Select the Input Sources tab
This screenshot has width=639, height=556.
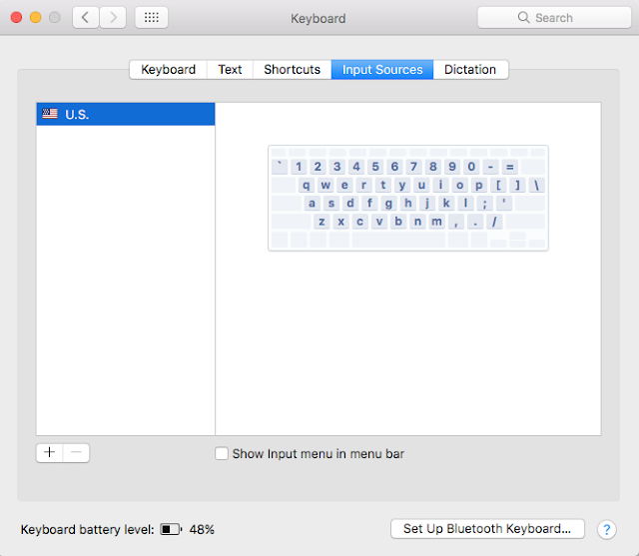pyautogui.click(x=382, y=69)
